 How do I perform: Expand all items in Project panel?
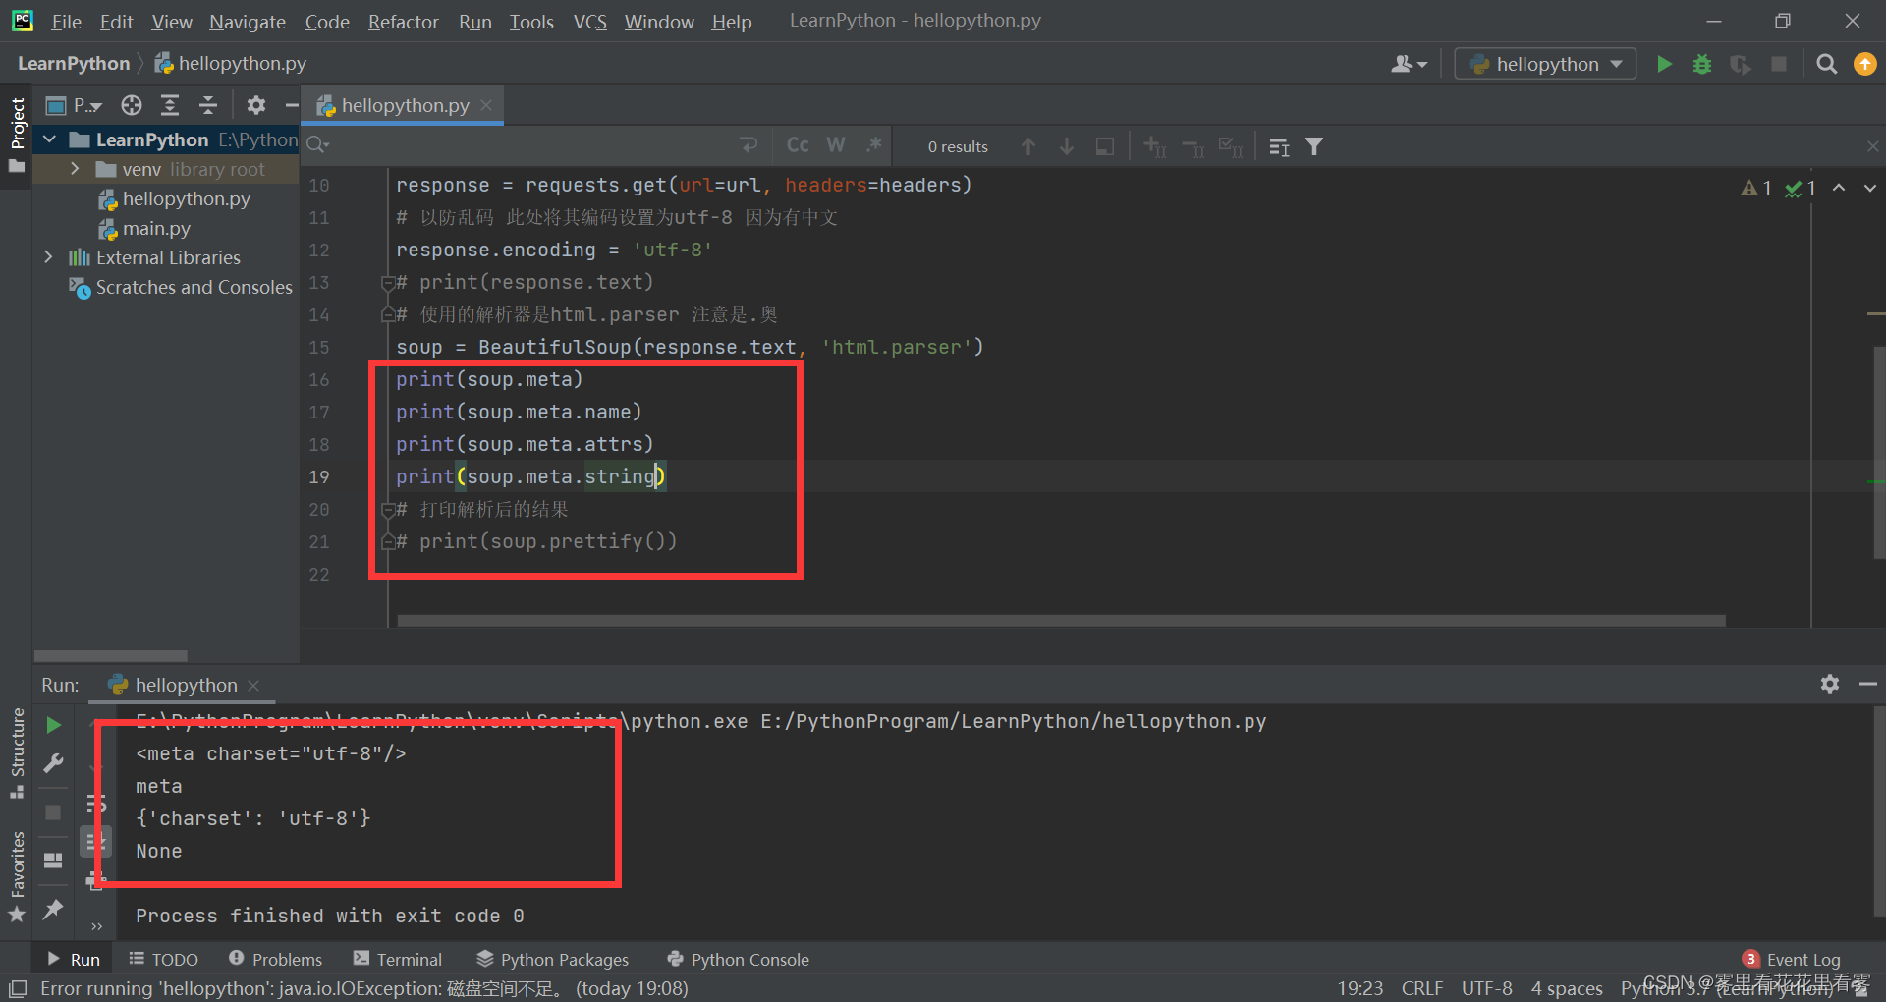170,105
